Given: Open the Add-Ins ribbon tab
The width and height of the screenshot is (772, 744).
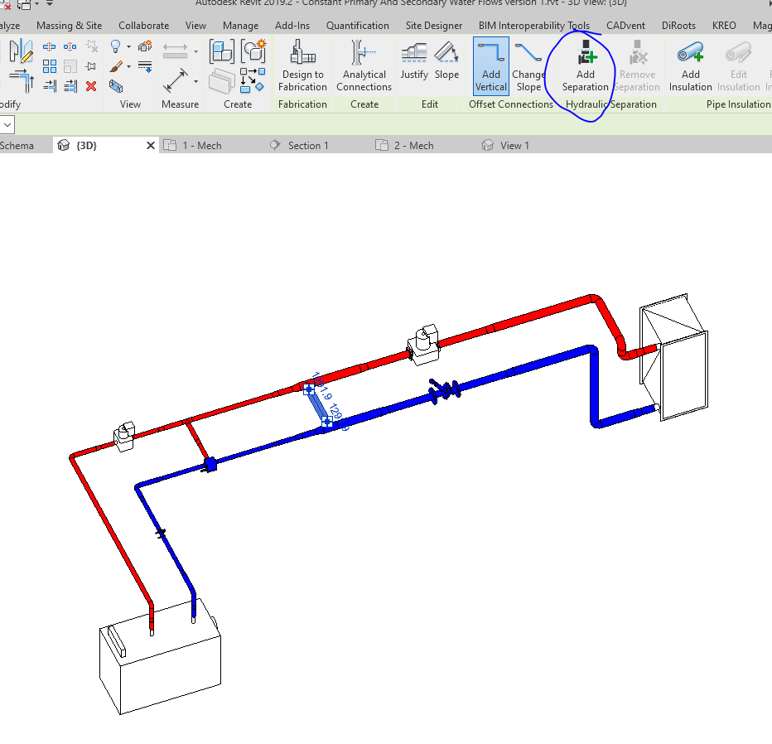Looking at the screenshot, I should (x=292, y=25).
